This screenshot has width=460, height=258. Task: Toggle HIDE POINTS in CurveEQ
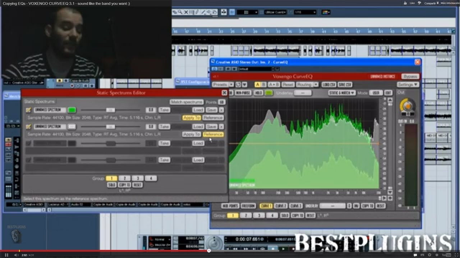[x=230, y=206]
